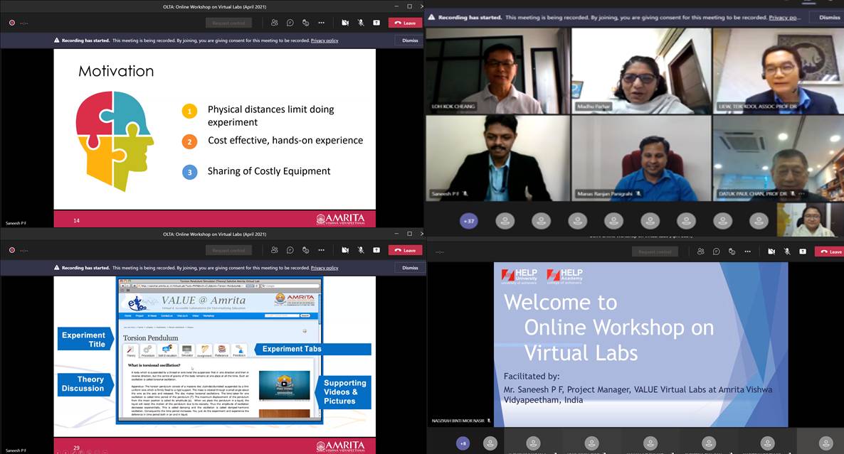Toggle camera in Welcome slide meeting window
This screenshot has height=454, width=844.
pos(771,252)
